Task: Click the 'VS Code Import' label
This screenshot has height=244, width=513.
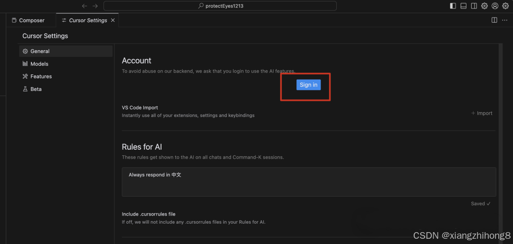Action: [140, 108]
